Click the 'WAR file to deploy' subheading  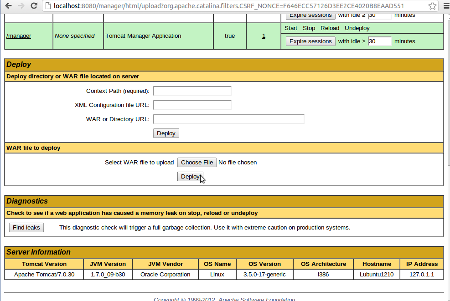(x=33, y=148)
